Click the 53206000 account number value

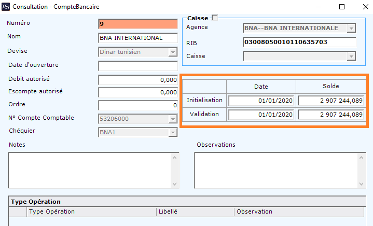pyautogui.click(x=114, y=119)
